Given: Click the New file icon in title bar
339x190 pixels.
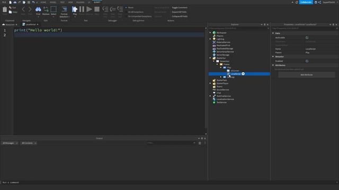Looking at the screenshot, I should (x=11, y=2).
